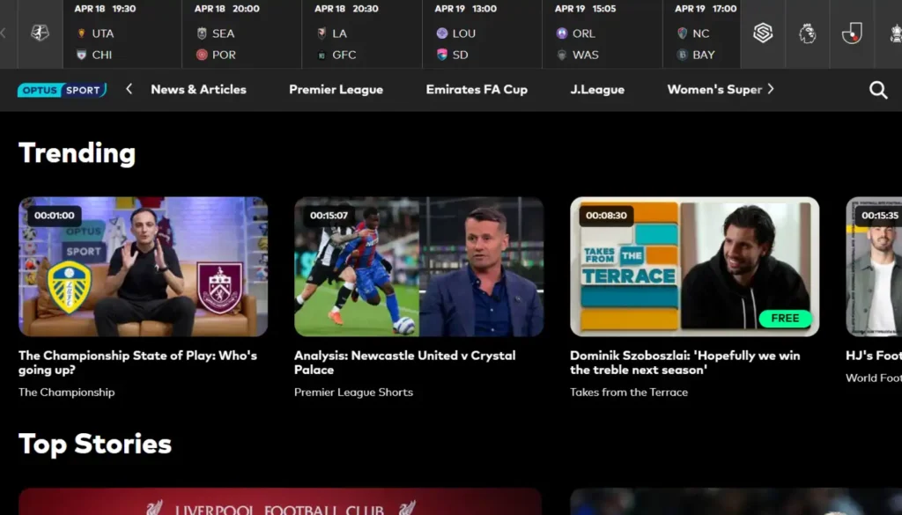902x515 pixels.
Task: Select the Women's Super League icon
Action: tap(763, 33)
